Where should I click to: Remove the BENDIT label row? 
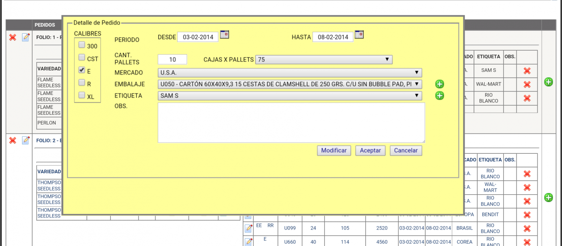[x=527, y=214]
